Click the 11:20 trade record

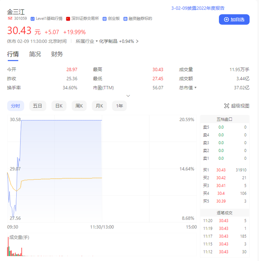(x=225, y=221)
